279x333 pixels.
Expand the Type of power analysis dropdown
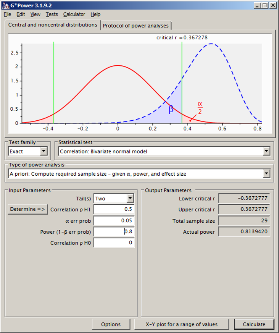coord(266,174)
